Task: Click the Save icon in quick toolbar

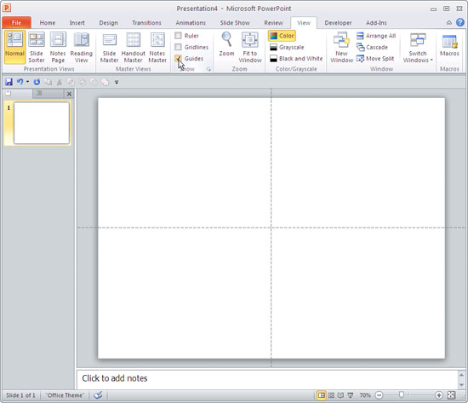Action: 9,82
